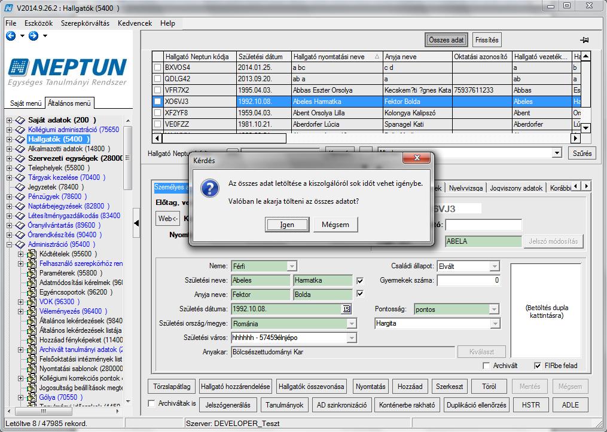Click the Frissítés button
Viewport: 607px width, 432px height.
coord(487,40)
